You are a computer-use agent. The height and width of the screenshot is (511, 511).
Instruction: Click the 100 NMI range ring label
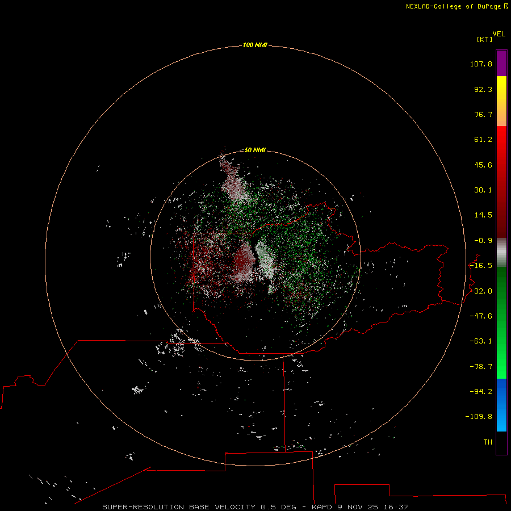point(255,45)
